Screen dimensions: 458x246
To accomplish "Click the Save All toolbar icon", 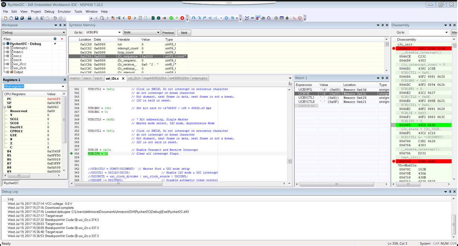I will tap(22, 18).
